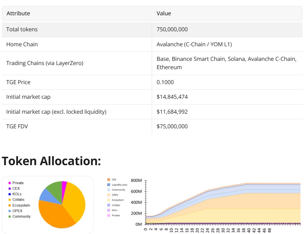Click the Attribute column header
Viewport: 307px width, 234px height.
point(18,13)
